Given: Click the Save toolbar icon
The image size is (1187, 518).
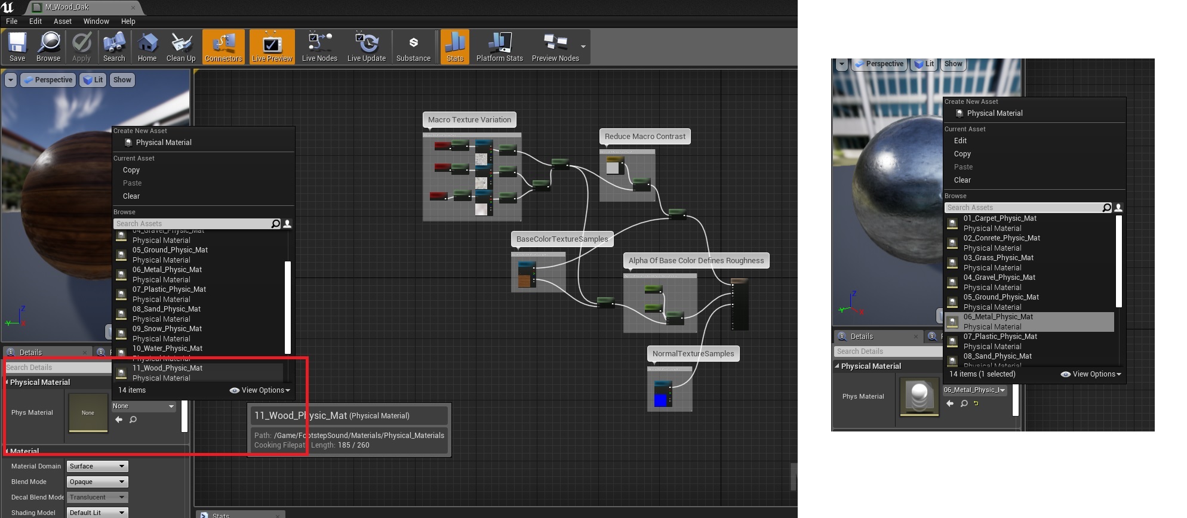Looking at the screenshot, I should tap(17, 47).
